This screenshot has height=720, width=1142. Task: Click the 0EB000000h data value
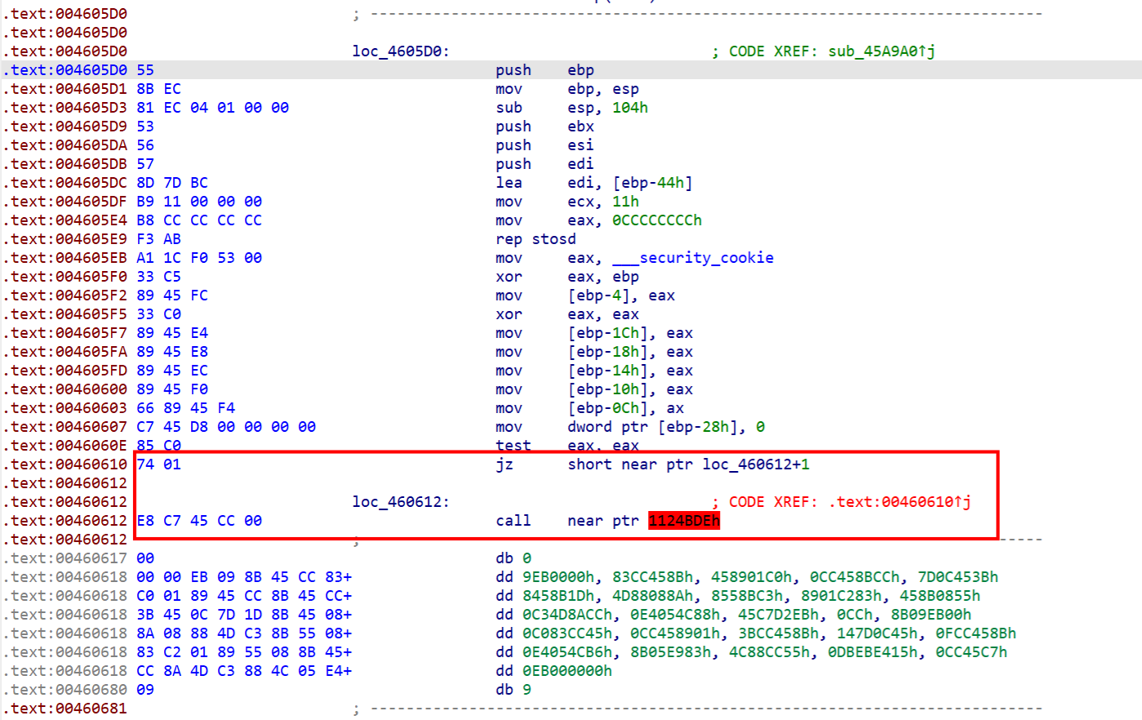(567, 671)
